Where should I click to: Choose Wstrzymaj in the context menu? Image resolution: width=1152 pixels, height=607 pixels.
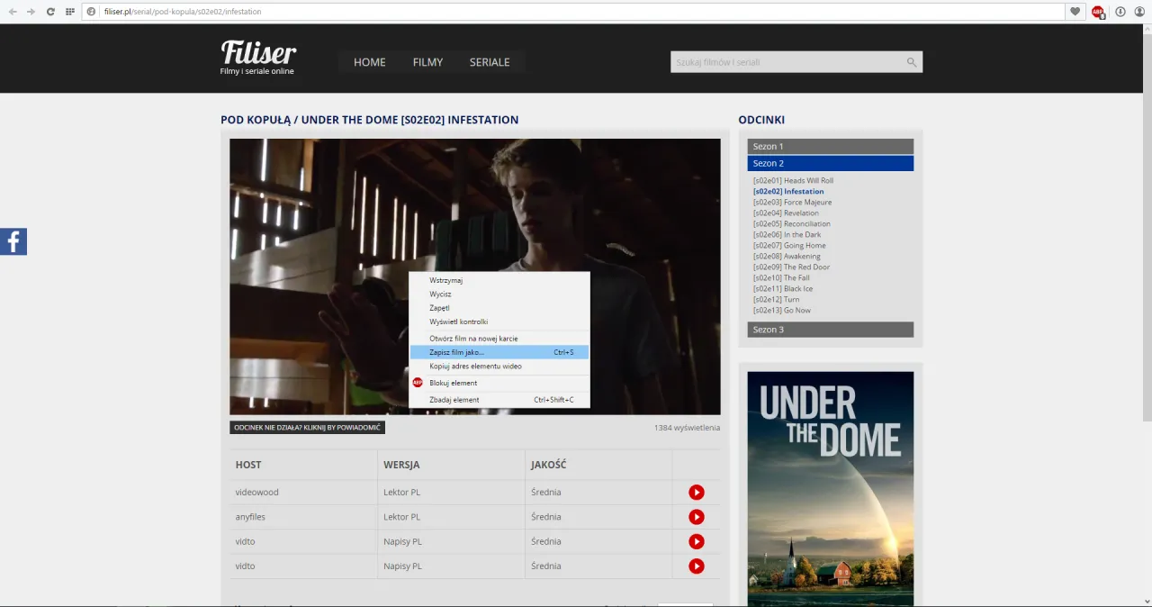[499, 280]
